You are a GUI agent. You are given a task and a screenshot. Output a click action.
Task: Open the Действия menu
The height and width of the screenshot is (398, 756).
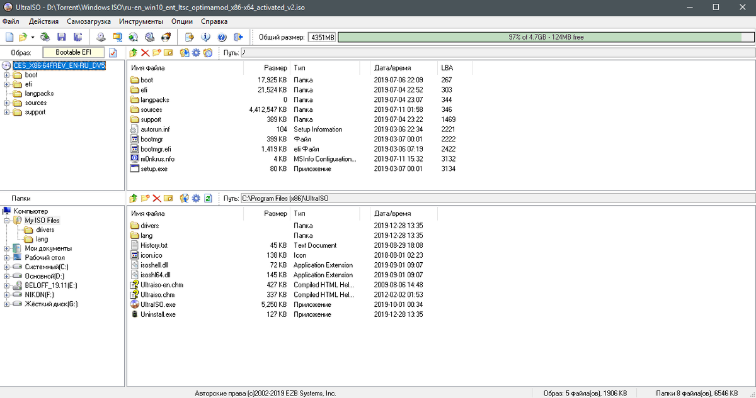coord(44,21)
